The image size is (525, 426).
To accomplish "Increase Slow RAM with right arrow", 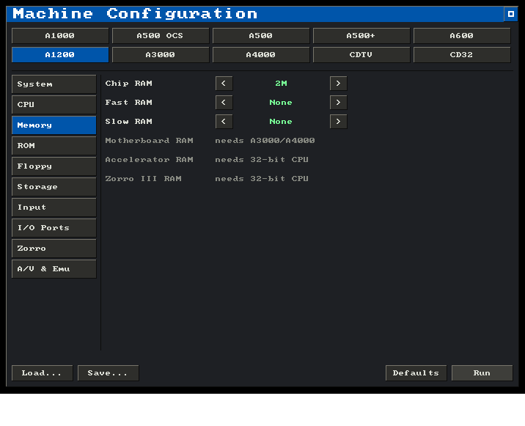I will click(339, 122).
